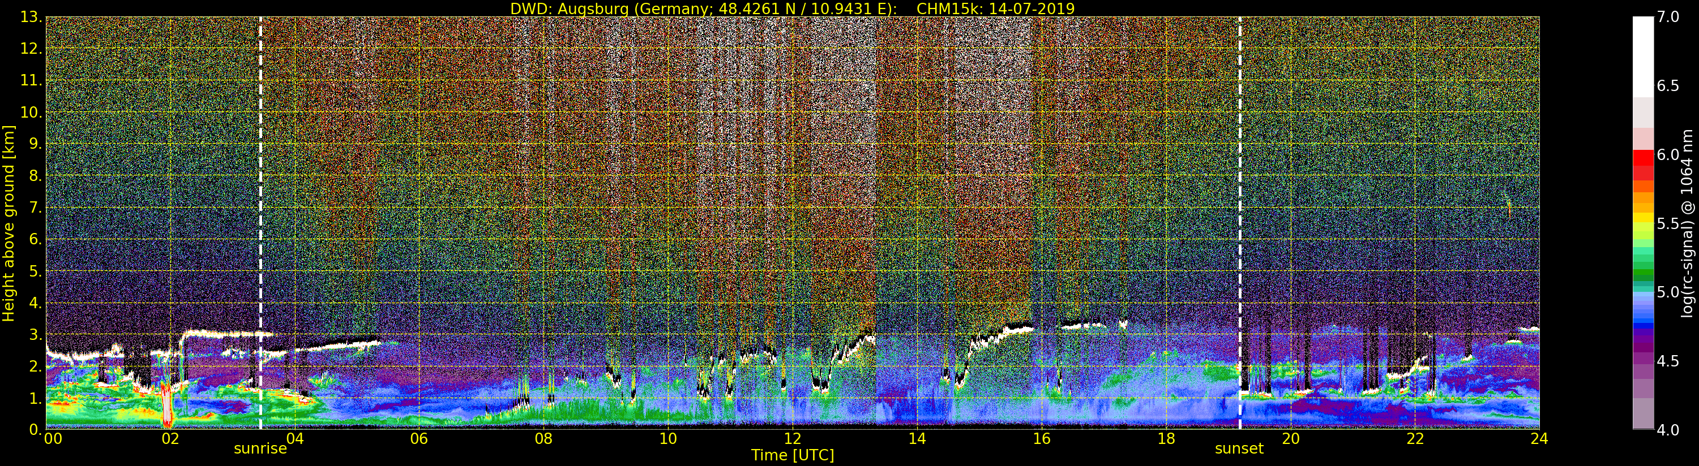Click the white dashed sunrise marker line
This screenshot has width=1699, height=466.
[x=260, y=223]
